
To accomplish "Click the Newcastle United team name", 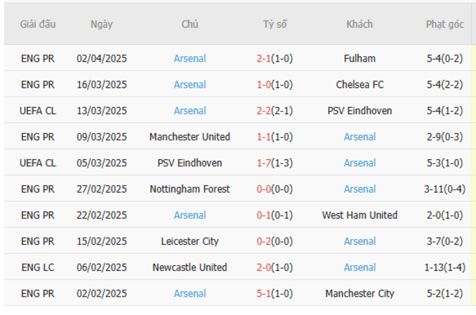I will pyautogui.click(x=190, y=267).
